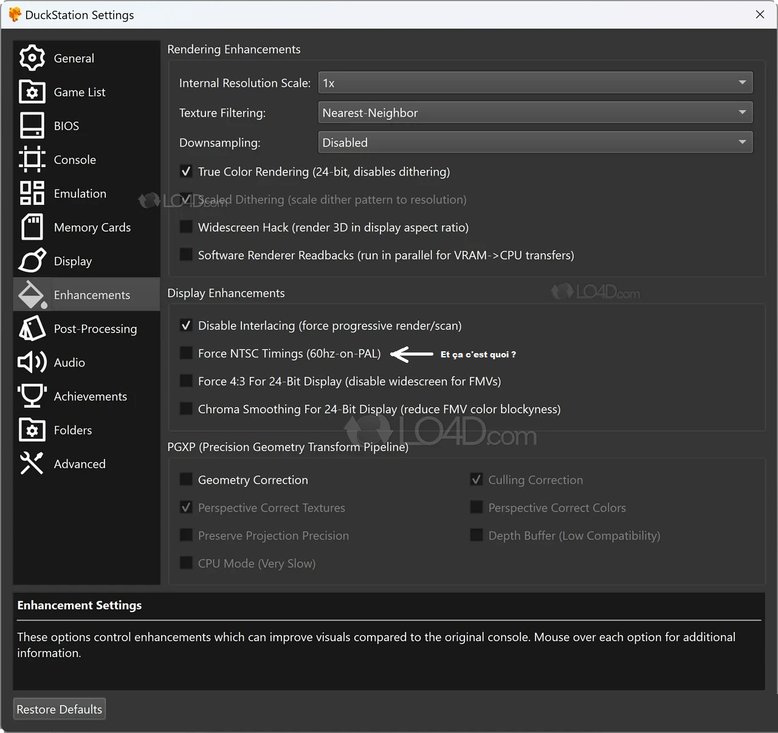Click the Advanced tools icon
Image resolution: width=778 pixels, height=733 pixels.
point(32,464)
